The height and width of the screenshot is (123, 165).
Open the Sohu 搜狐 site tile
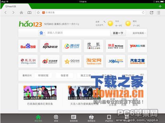[94, 46]
